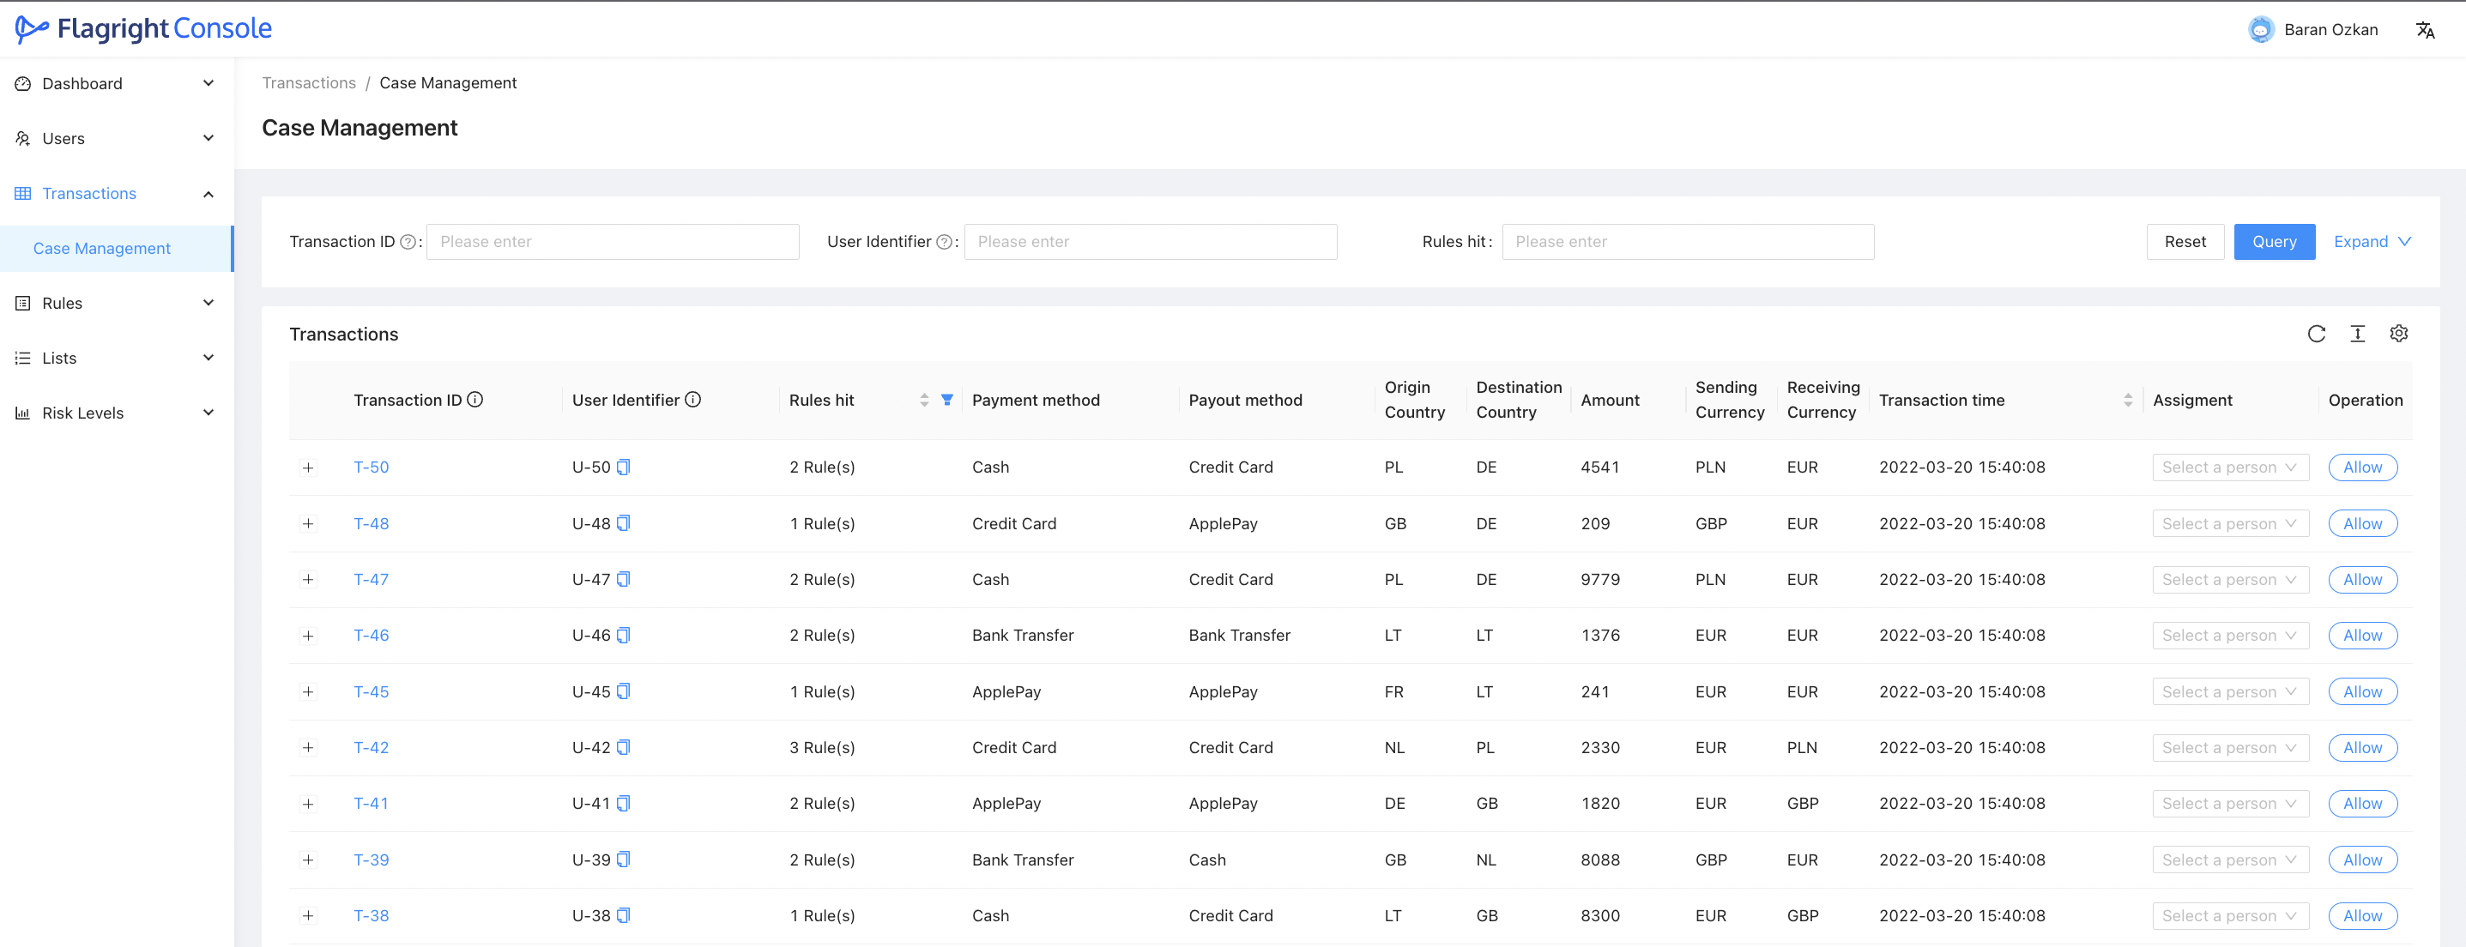Copy user identifier U-42 icon
Viewport: 2466px width, 947px height.
point(623,747)
